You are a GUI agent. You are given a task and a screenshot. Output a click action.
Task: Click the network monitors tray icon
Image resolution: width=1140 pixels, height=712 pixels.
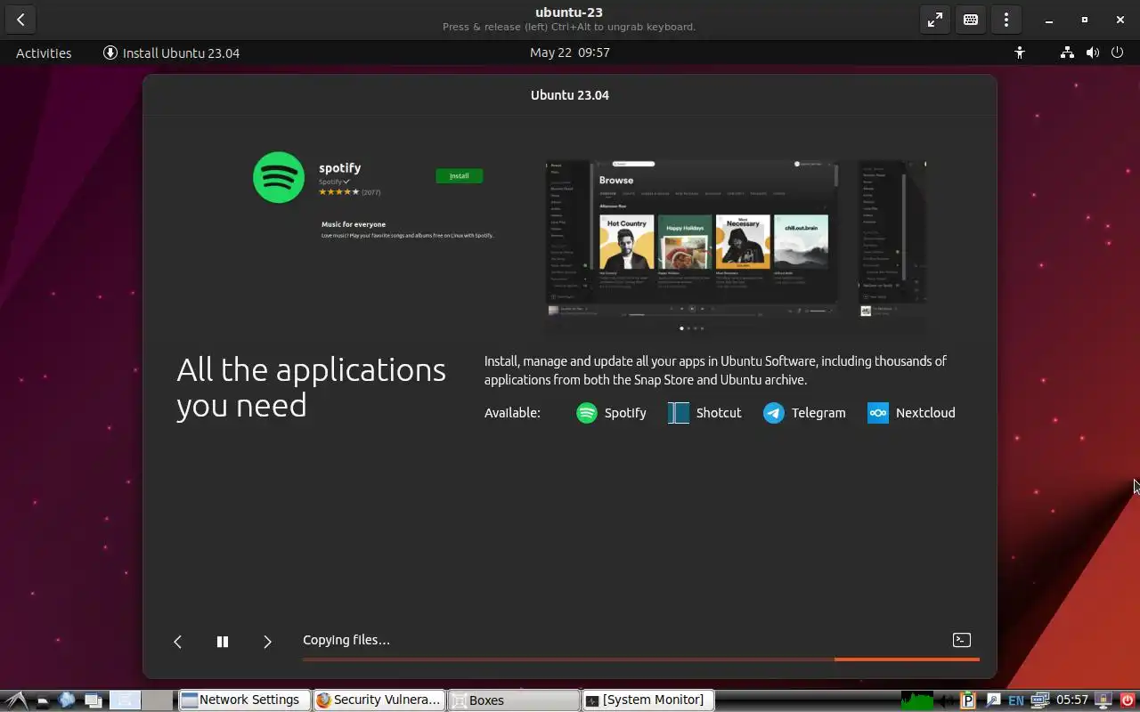[1039, 700]
